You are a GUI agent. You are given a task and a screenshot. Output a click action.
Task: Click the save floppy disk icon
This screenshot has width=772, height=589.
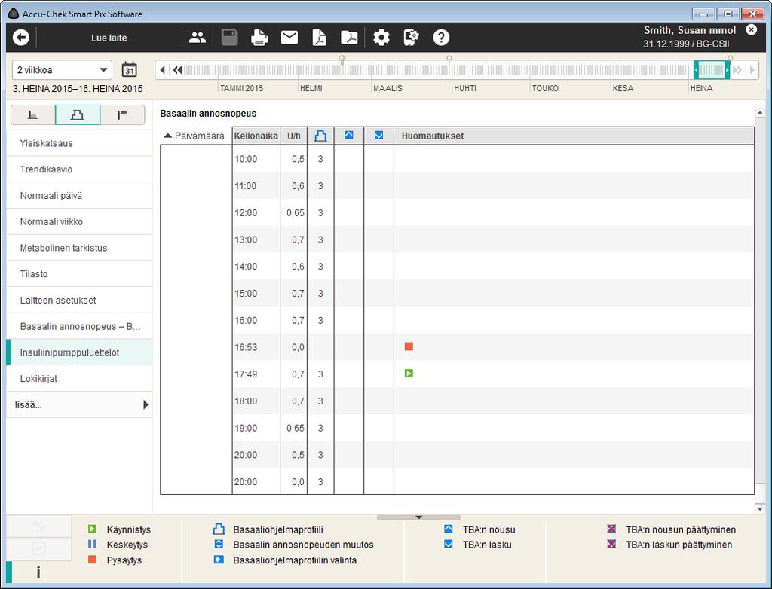click(229, 38)
